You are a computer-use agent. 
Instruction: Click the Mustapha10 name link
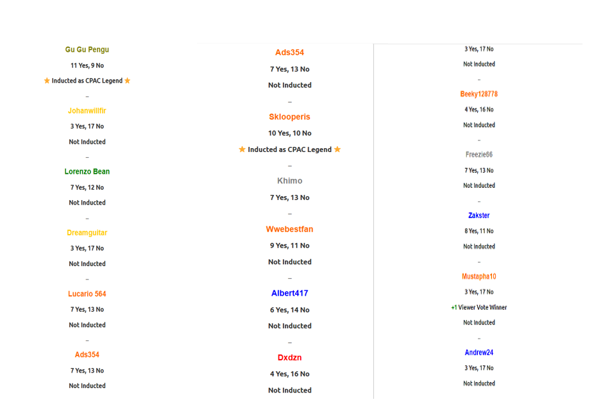[479, 276]
